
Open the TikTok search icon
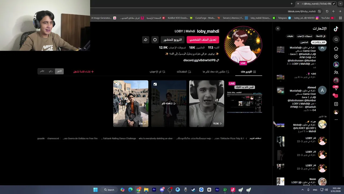tap(336, 40)
